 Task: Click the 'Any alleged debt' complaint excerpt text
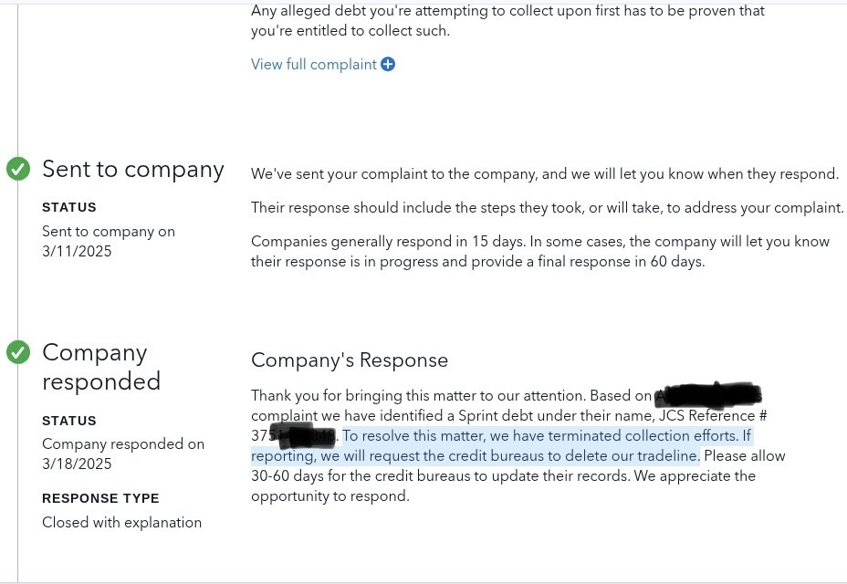point(507,20)
